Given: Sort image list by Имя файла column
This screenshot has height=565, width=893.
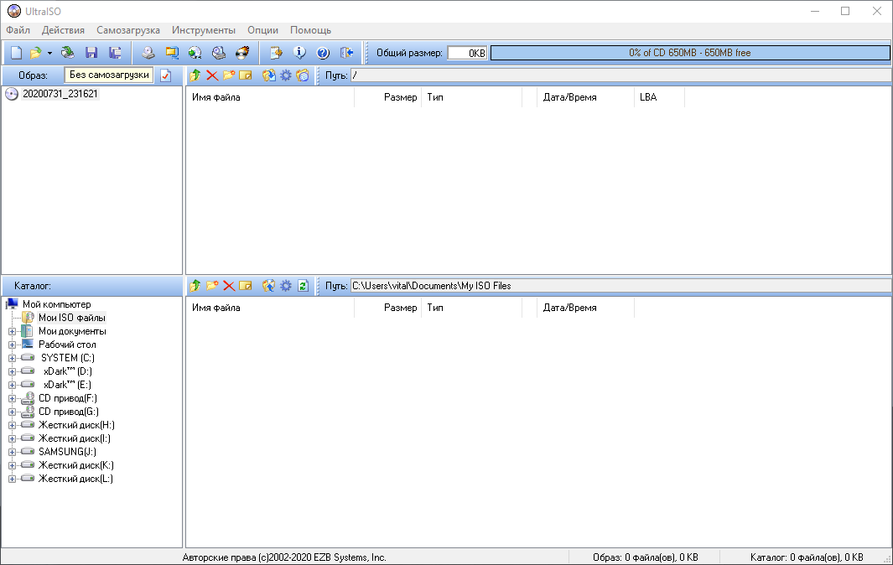Looking at the screenshot, I should pyautogui.click(x=270, y=97).
